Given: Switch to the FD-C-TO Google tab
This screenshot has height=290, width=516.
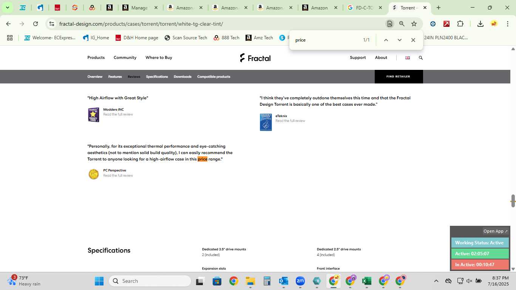Looking at the screenshot, I should point(365,8).
